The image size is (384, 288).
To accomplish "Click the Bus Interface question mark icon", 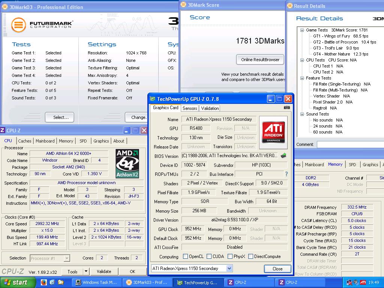I will 286,174.
